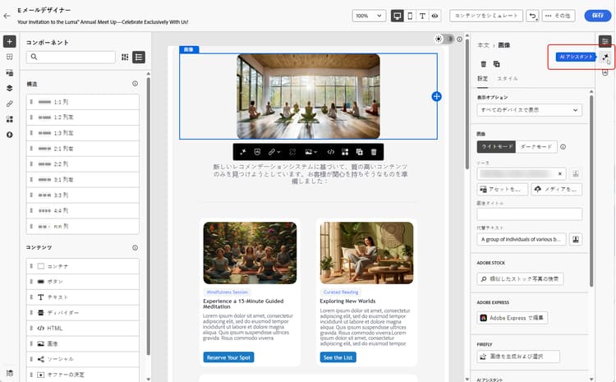Click the 画像タイトル input field
616x382 pixels.
[529, 214]
